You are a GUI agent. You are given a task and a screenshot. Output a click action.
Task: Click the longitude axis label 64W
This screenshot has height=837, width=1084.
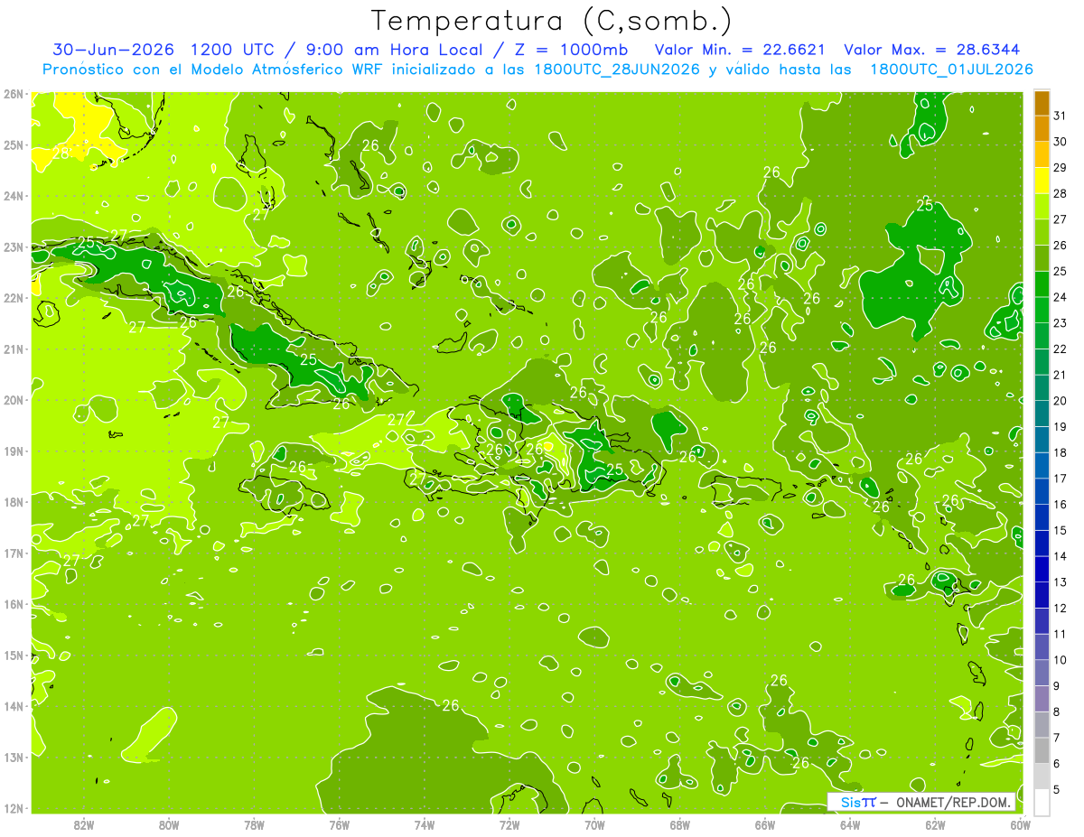(850, 824)
